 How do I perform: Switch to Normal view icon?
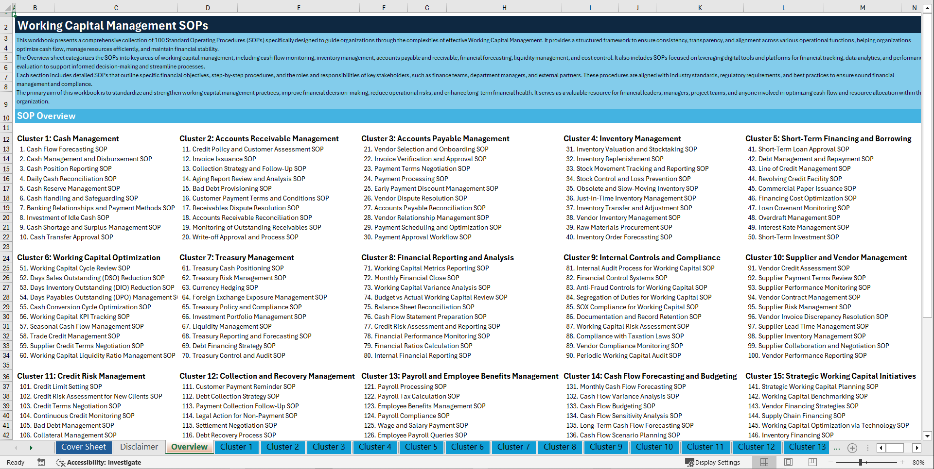pos(764,462)
